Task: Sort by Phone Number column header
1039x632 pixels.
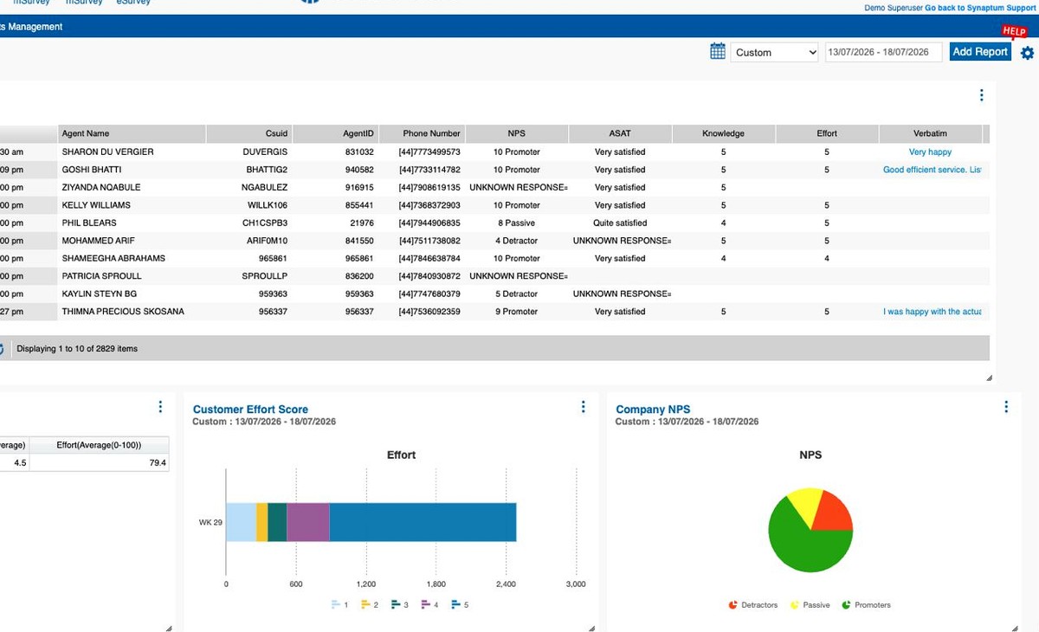Action: [x=423, y=133]
